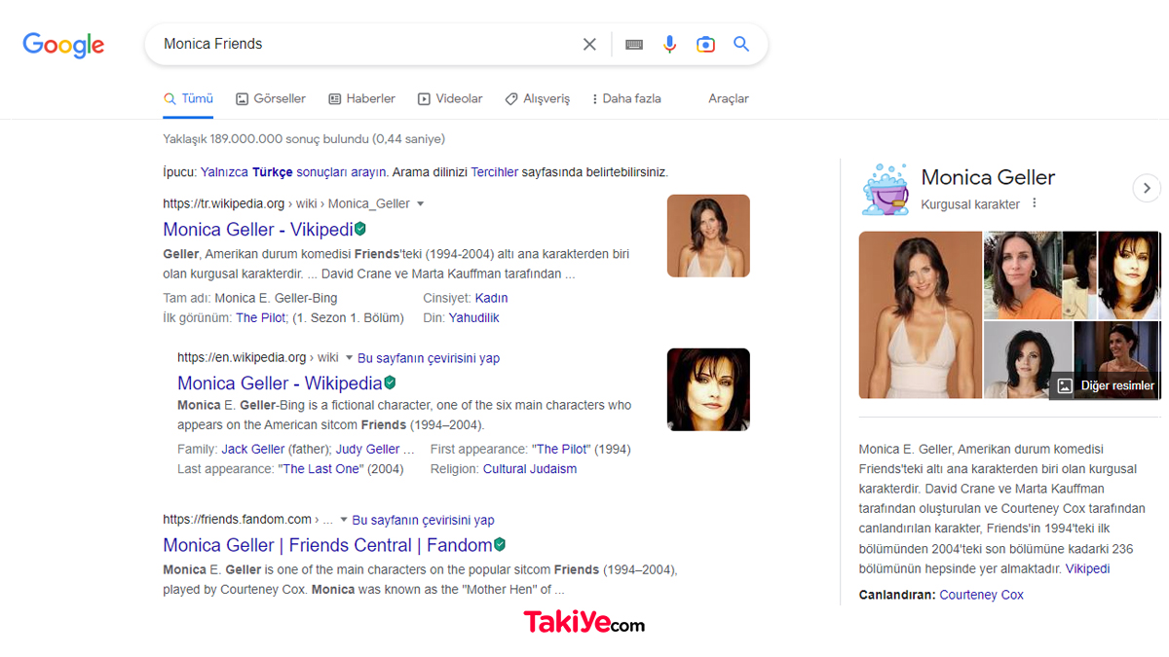The image size is (1169, 657).
Task: Open Monica Geller - Vikipedi result
Action: coord(258,230)
